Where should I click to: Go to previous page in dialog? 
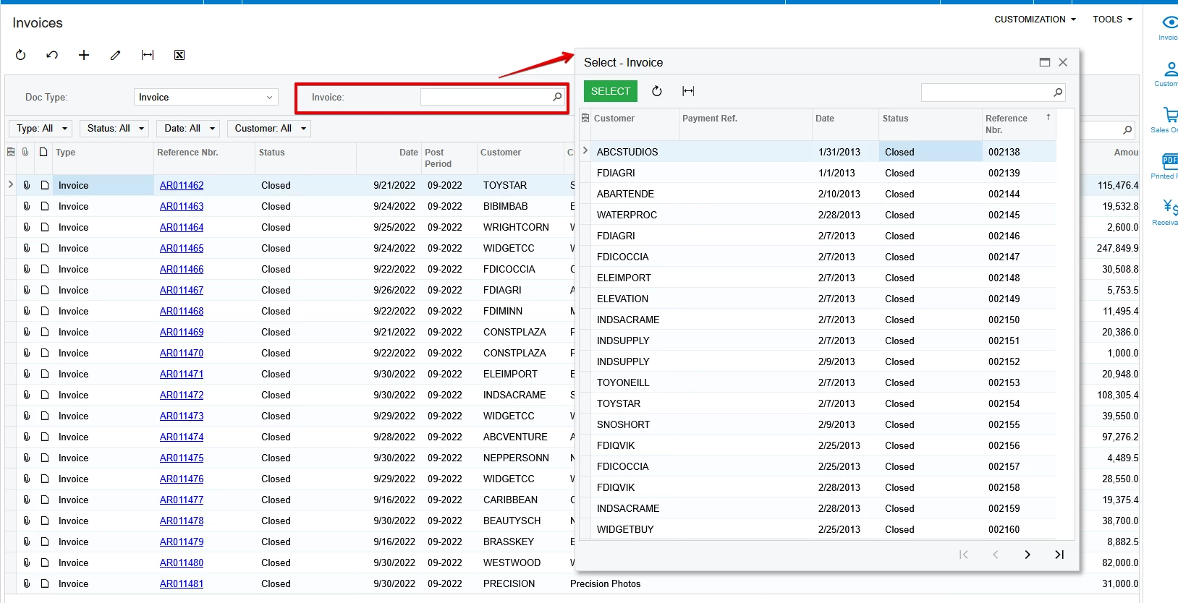996,555
